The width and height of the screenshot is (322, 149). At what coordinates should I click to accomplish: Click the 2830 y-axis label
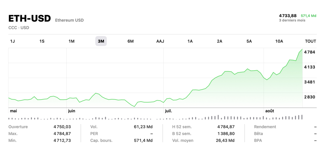(x=310, y=97)
